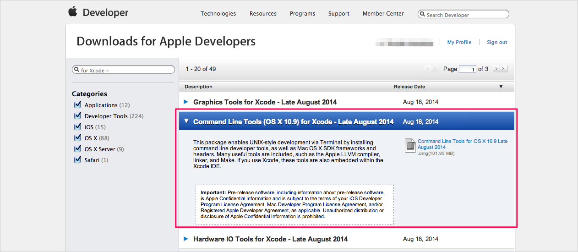
Task: Go to last page arrow
Action: [504, 69]
